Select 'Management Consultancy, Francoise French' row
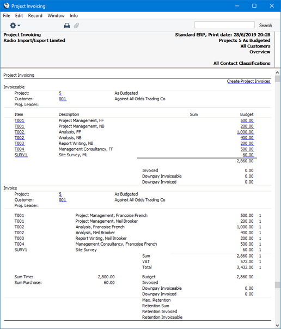Image resolution: width=281 pixels, height=329 pixels. pyautogui.click(x=116, y=244)
